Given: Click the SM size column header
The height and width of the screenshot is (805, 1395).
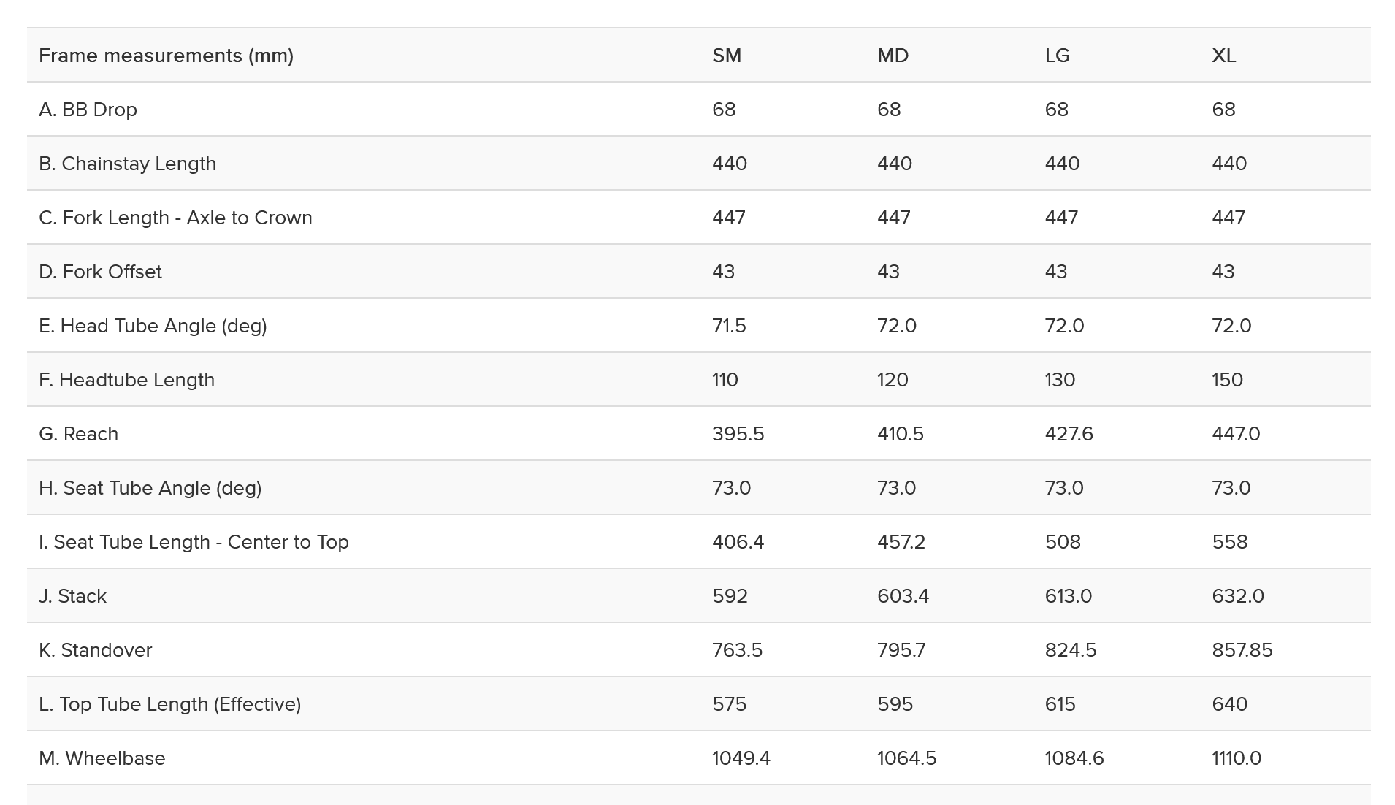Looking at the screenshot, I should 726,56.
